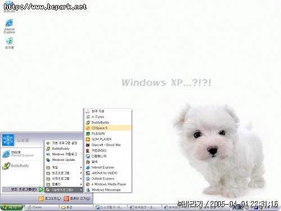Launch JetShell for iAUDIO
This screenshot has height=211, width=281.
tap(108, 173)
